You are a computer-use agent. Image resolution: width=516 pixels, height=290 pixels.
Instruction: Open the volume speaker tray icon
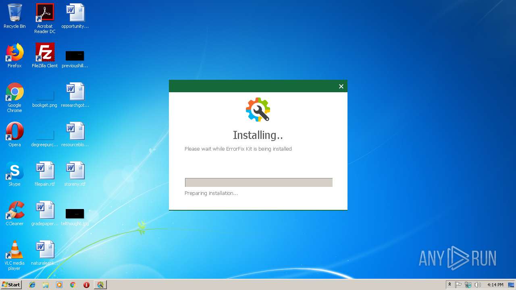478,285
